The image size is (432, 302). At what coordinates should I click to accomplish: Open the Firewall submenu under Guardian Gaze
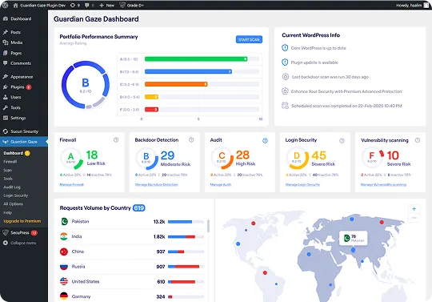10,162
